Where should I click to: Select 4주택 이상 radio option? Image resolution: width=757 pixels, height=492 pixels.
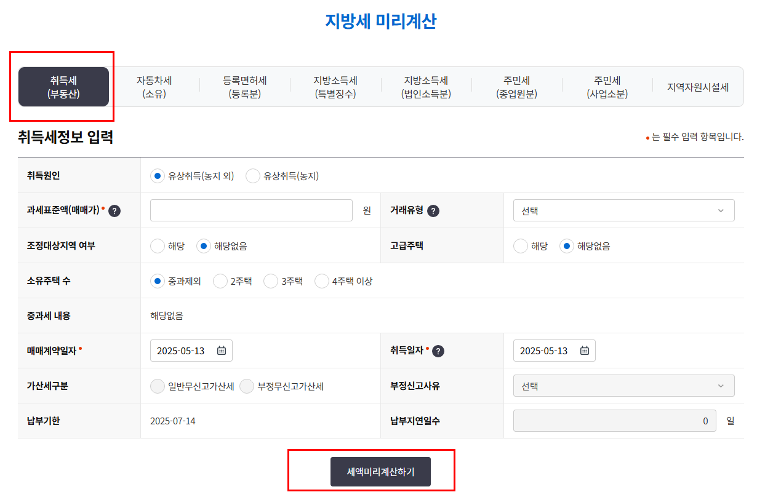(x=322, y=281)
